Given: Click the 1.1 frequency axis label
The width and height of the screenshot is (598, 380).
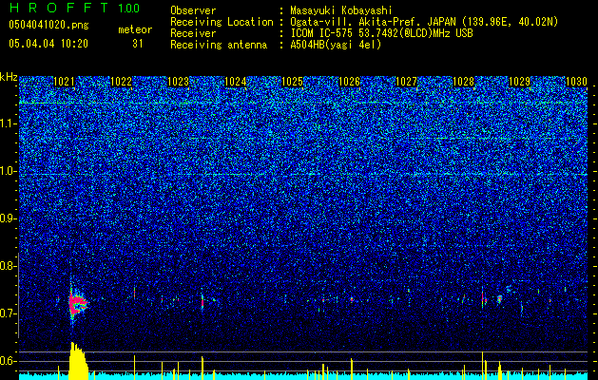Looking at the screenshot, I should click(x=8, y=123).
